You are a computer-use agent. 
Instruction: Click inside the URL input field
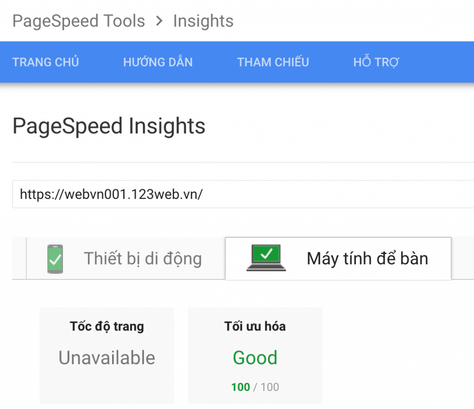(x=231, y=194)
